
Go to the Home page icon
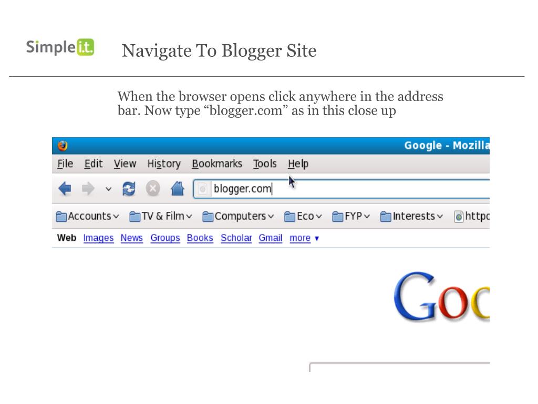pyautogui.click(x=178, y=189)
